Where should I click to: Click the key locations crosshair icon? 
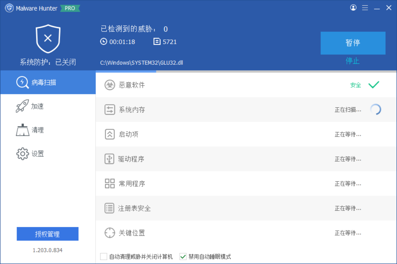[110, 233]
